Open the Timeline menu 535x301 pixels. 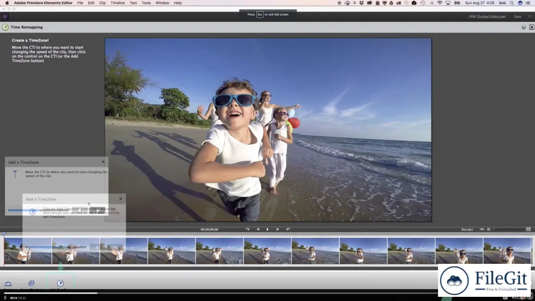click(117, 3)
